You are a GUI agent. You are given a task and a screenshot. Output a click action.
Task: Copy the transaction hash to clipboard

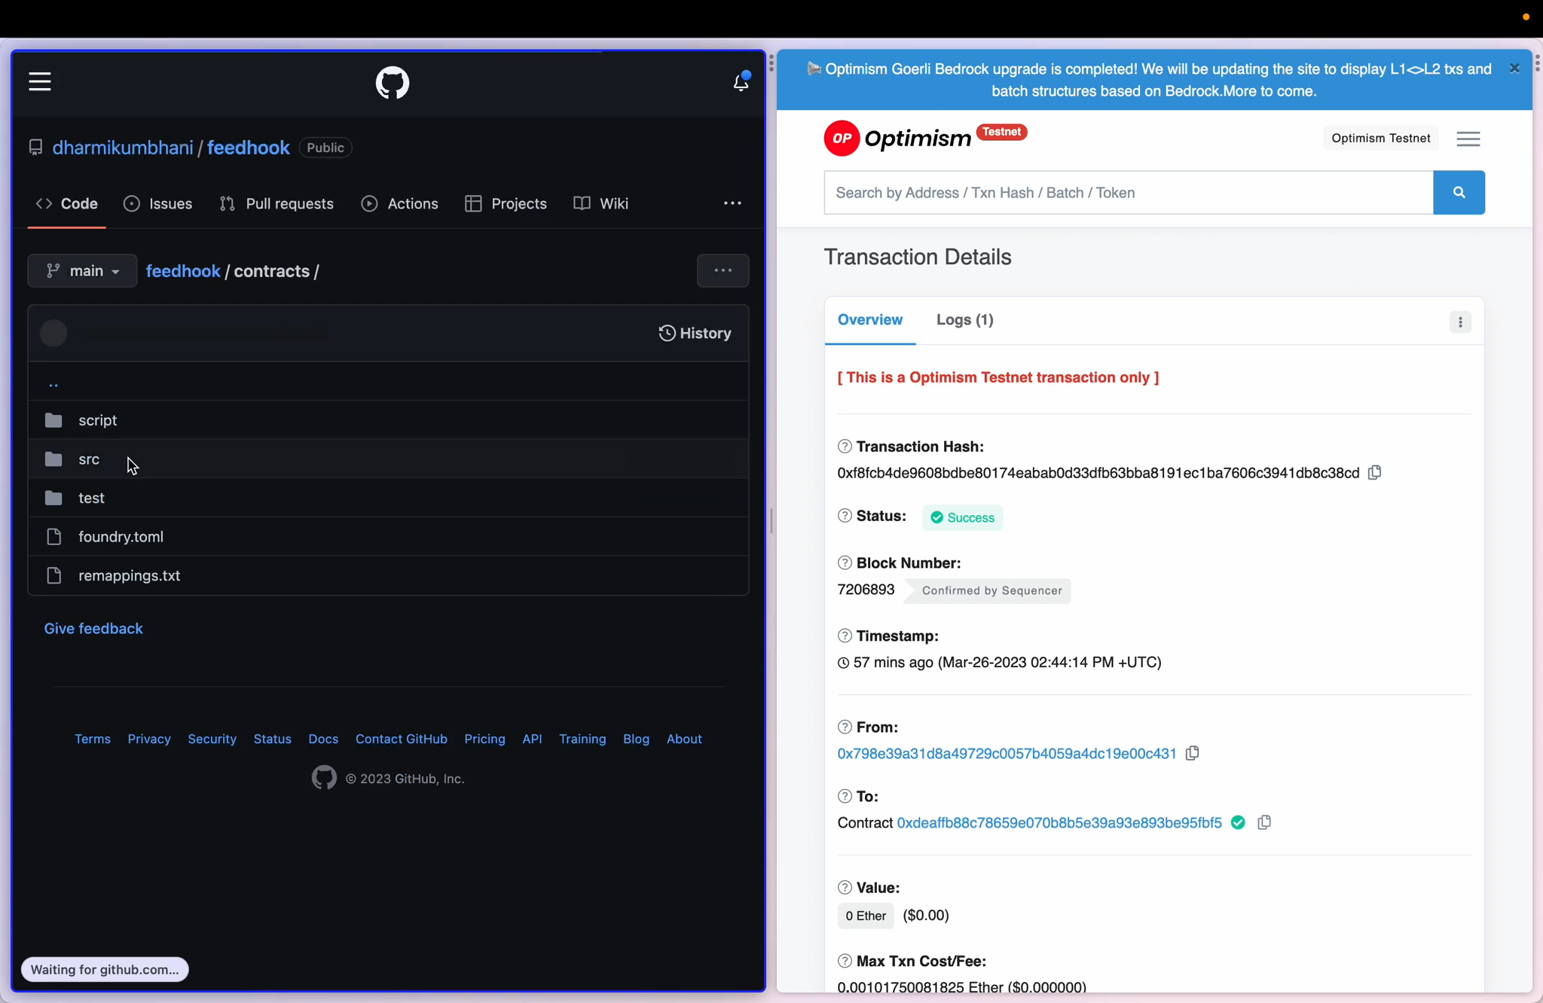click(x=1375, y=473)
